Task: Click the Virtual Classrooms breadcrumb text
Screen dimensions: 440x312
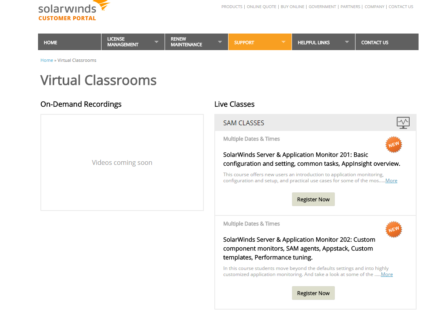Action: click(77, 60)
